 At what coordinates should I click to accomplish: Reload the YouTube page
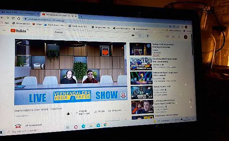point(13,18)
